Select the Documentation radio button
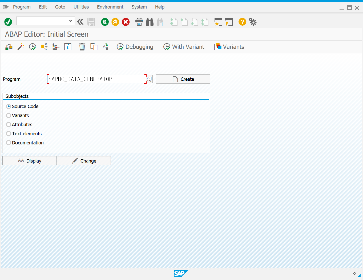 coord(9,143)
